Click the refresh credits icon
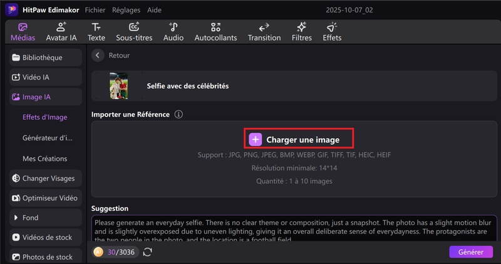Viewport: 501px width, 264px height. [x=148, y=251]
